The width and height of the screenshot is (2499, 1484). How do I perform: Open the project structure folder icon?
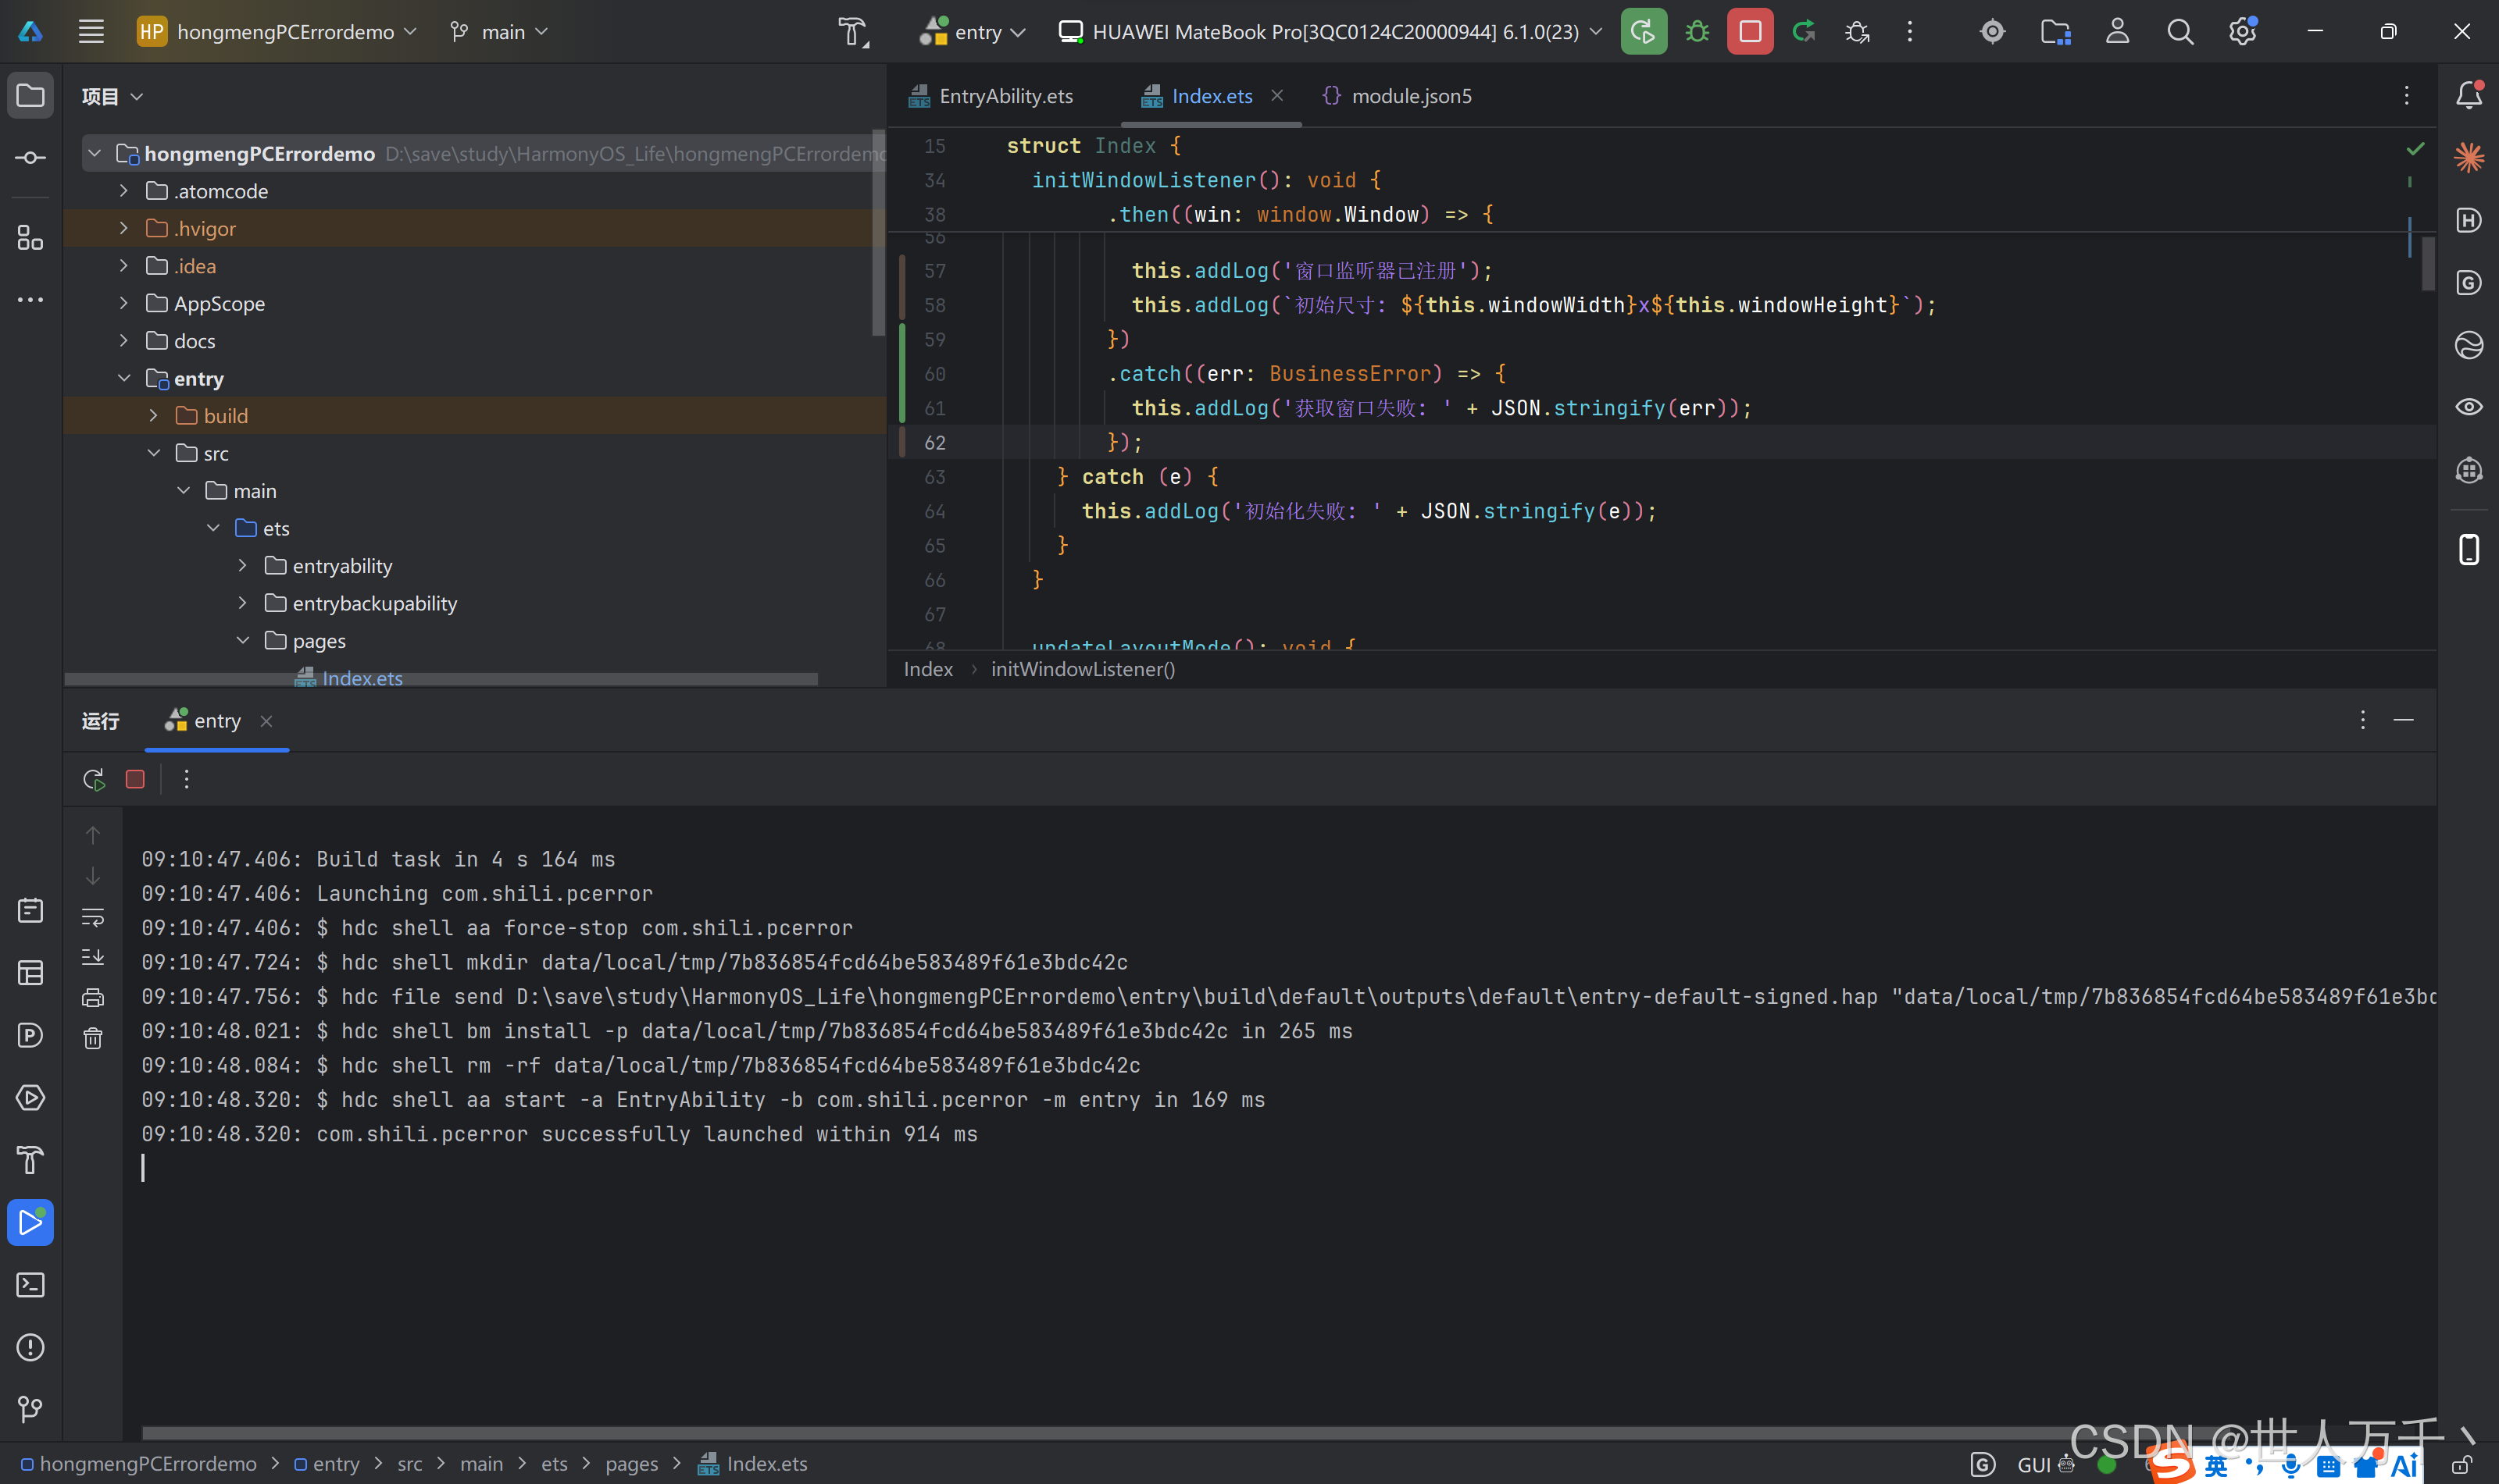[2056, 31]
